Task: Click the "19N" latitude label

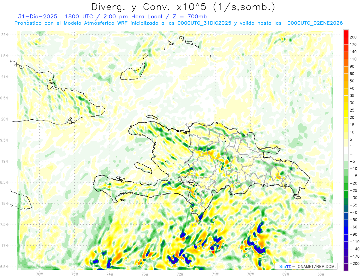Action: 4,161
